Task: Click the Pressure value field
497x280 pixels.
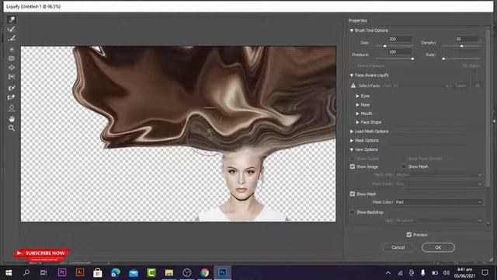Action: [x=400, y=52]
